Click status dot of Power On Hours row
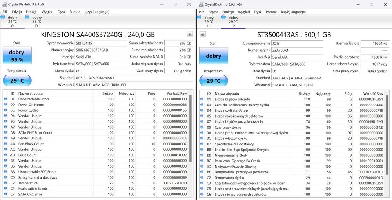 5,105
